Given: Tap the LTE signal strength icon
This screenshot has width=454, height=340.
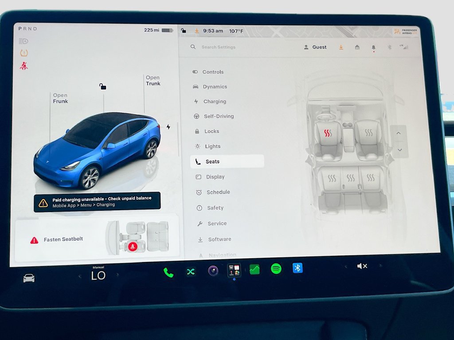Looking at the screenshot, I should click(404, 47).
